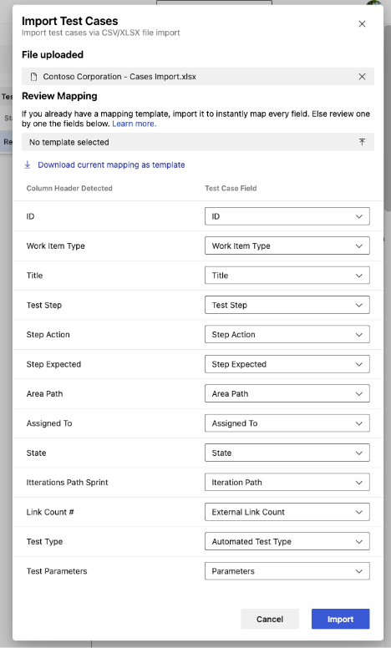Select the No template selected field
Viewport: 391px width, 648px height.
[197, 142]
